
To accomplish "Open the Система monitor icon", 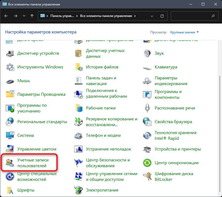I will pos(10,135).
